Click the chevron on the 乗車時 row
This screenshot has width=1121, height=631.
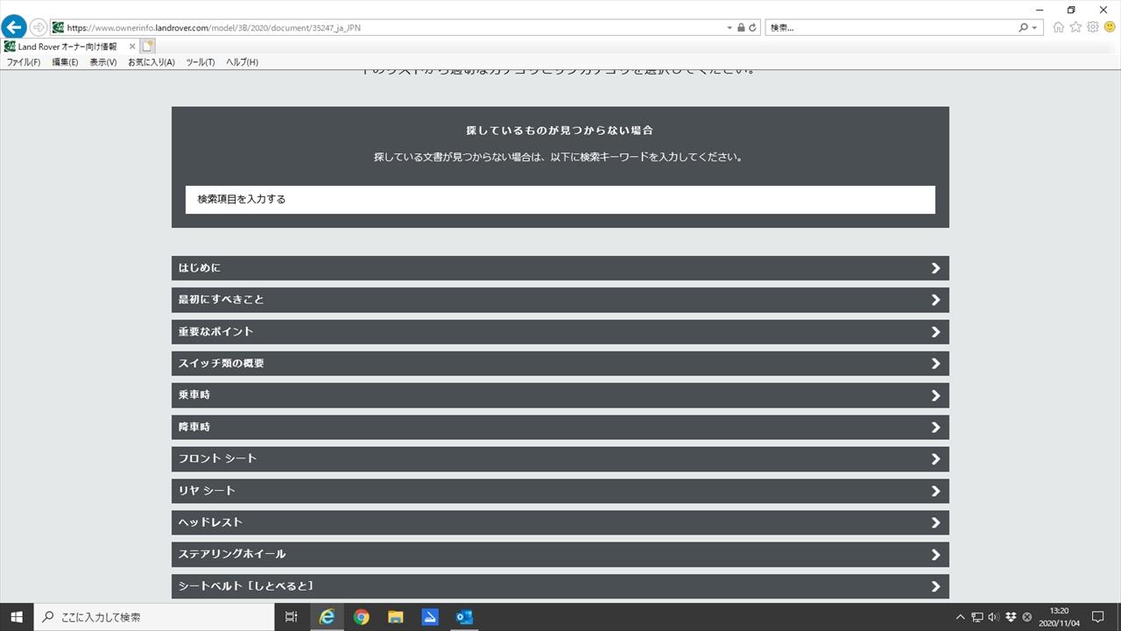click(x=935, y=395)
